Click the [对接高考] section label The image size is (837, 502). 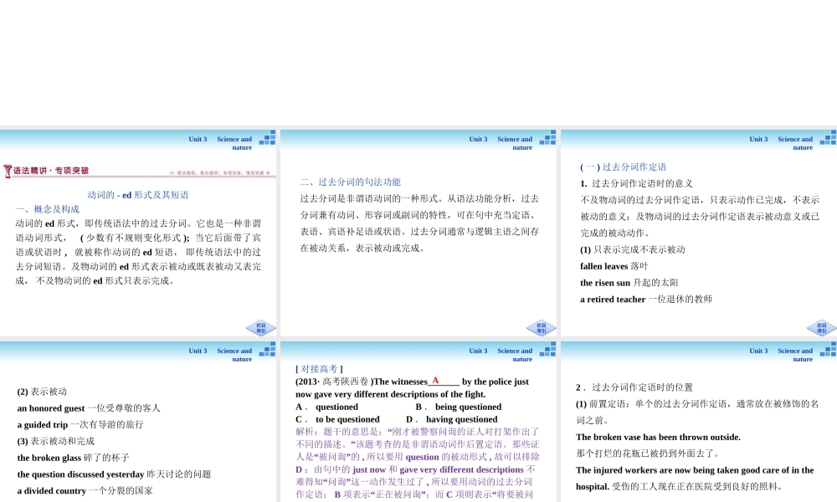tap(319, 369)
